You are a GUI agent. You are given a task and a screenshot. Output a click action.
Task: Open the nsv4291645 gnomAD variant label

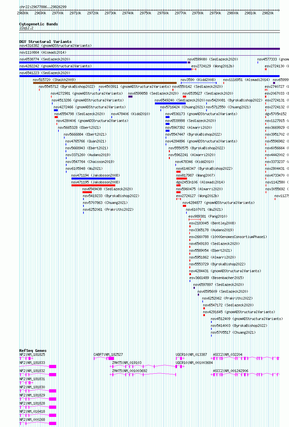pos(239,312)
